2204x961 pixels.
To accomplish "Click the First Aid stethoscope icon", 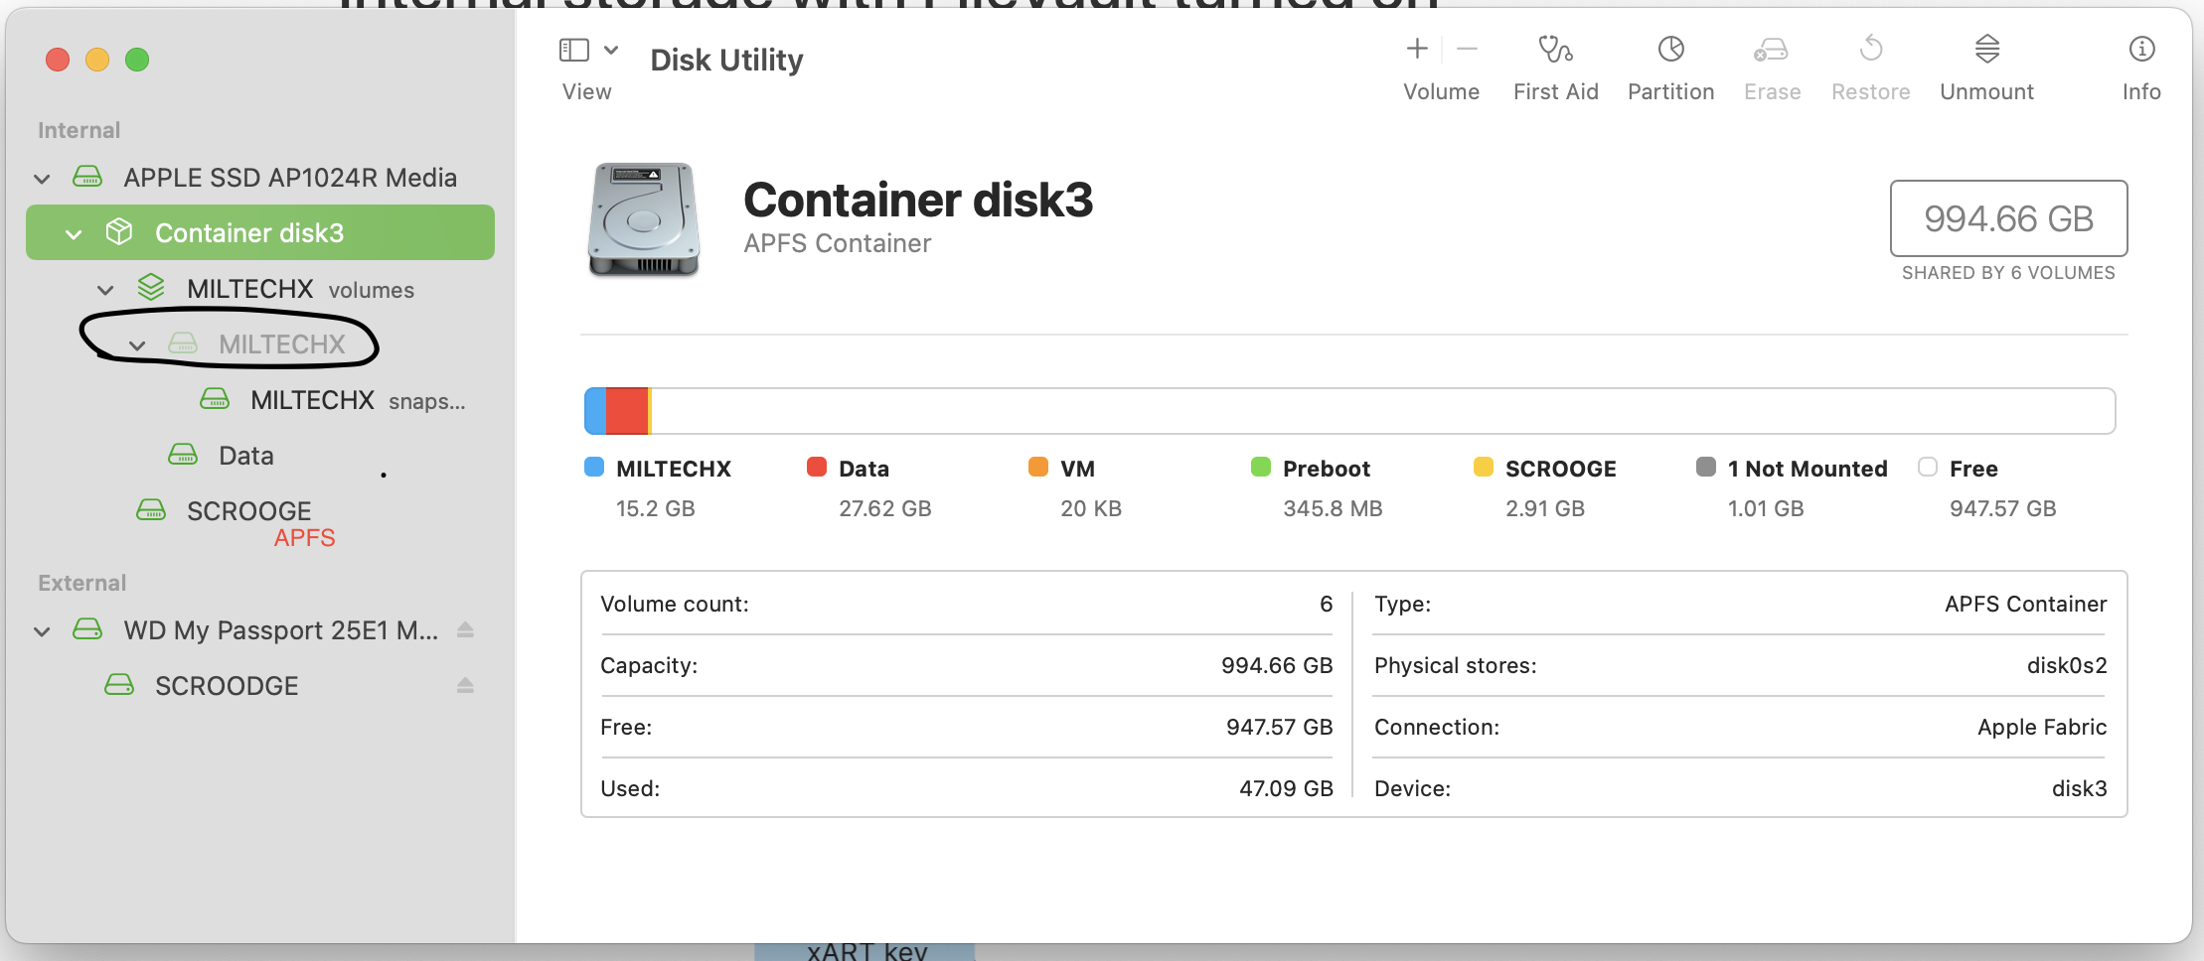I will [1555, 50].
